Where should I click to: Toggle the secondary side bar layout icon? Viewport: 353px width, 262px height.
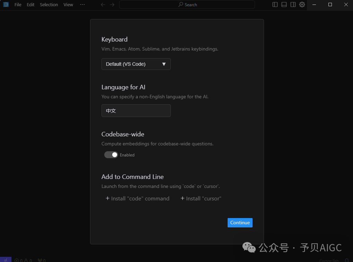click(x=293, y=4)
